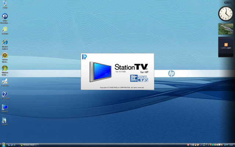Viewport: 235px width, 147px height.
Task: Launch the Adobe Photoshop desktop shortcut
Action: [x=5, y=19]
